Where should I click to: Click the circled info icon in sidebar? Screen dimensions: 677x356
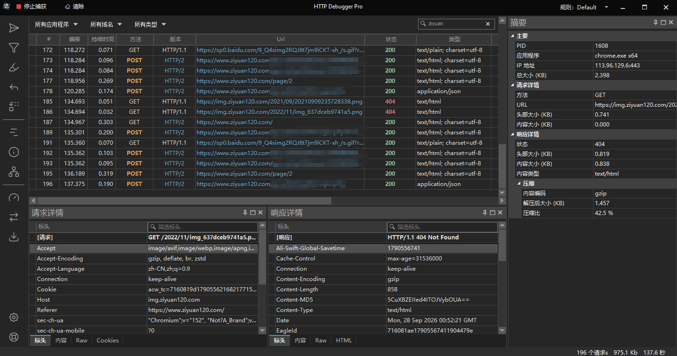click(14, 152)
